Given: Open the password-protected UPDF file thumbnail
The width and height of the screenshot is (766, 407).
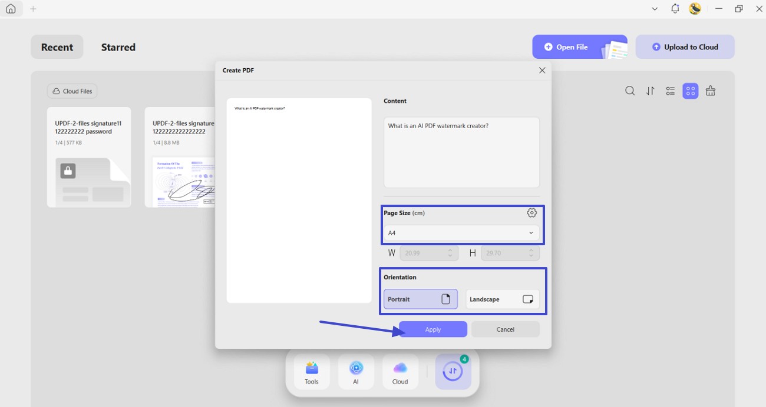Looking at the screenshot, I should click(x=89, y=157).
